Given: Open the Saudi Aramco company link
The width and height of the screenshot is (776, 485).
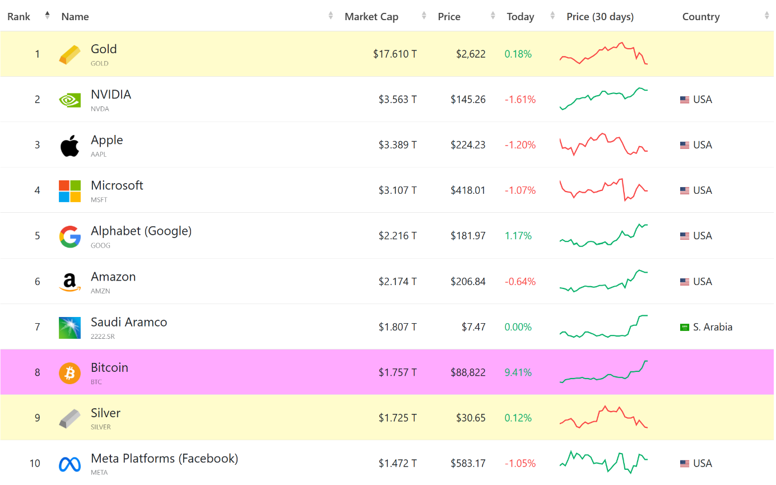Looking at the screenshot, I should click(129, 322).
